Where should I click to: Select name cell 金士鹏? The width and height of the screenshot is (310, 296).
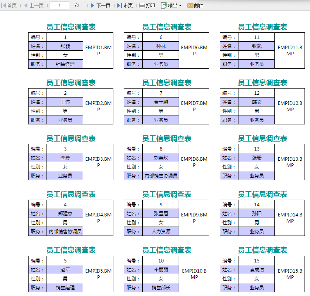161,102
